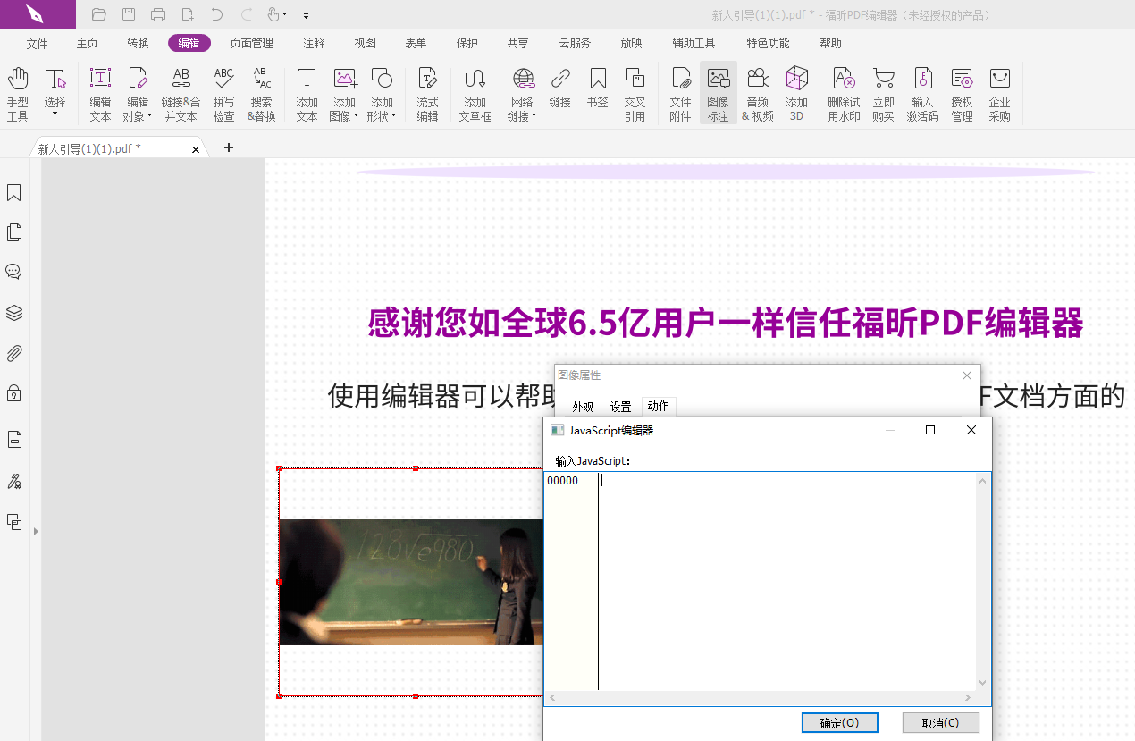Activate the 拼写检查 spell check tool
The height and width of the screenshot is (741, 1135).
pyautogui.click(x=223, y=93)
